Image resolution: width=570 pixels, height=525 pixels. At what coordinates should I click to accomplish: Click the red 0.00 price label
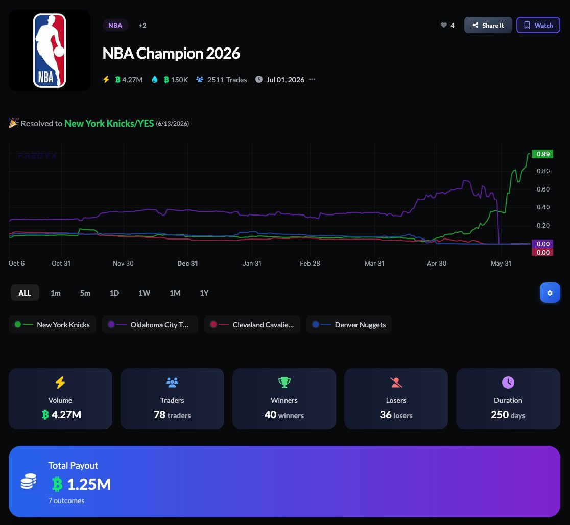click(x=542, y=252)
